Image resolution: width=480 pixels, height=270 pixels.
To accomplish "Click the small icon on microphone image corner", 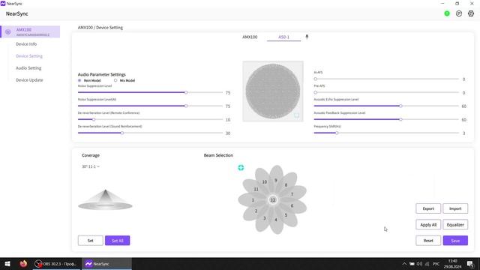I will click(296, 115).
